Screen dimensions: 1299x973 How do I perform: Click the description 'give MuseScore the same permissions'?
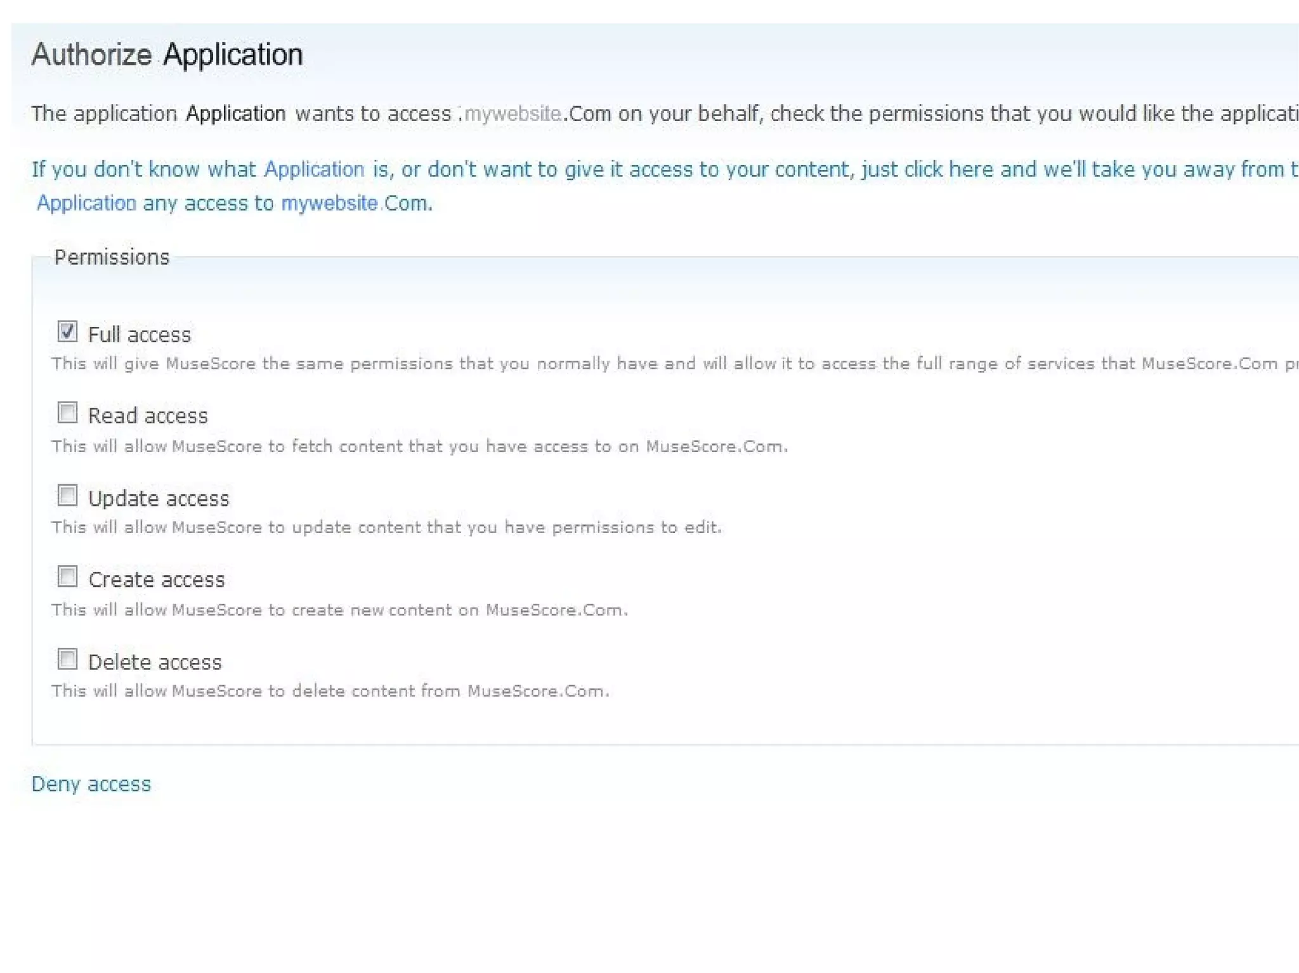click(x=676, y=364)
